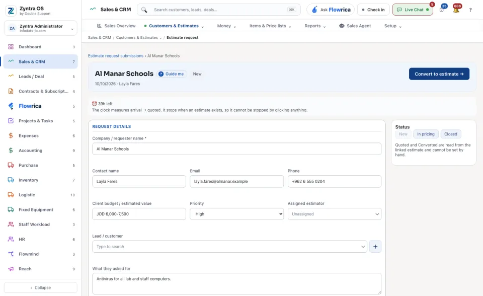Open the Staff Workload people icon
Screen dimensions: 483x296
pos(11,225)
